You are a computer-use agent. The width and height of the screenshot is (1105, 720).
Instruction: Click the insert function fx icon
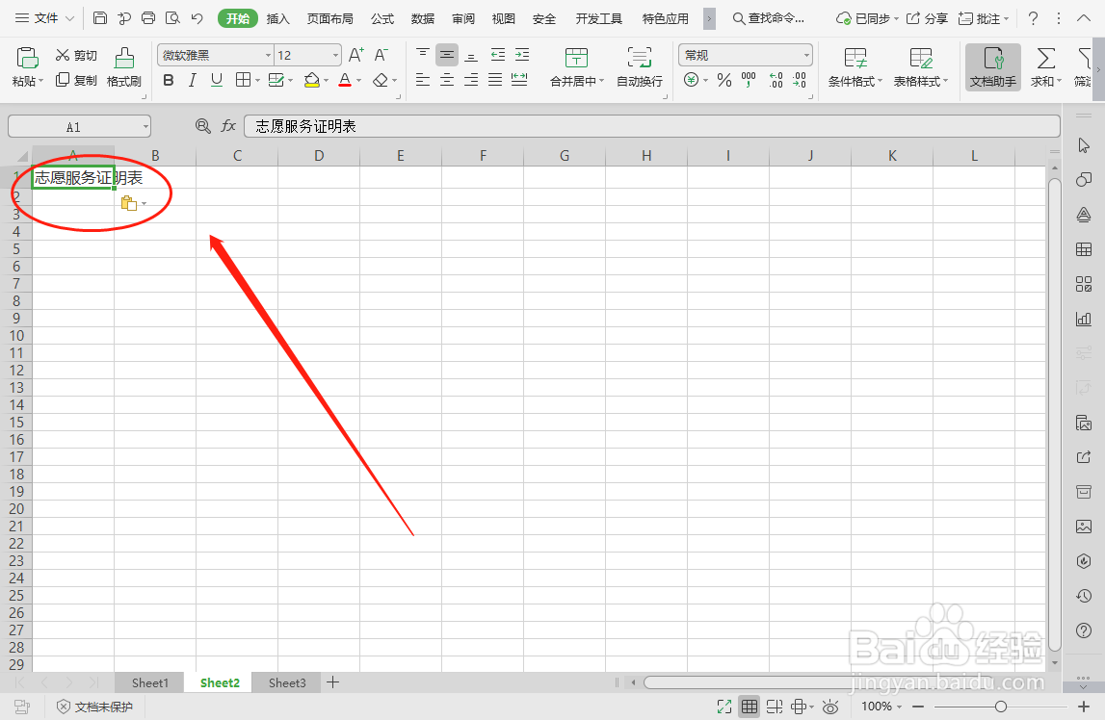coord(227,125)
